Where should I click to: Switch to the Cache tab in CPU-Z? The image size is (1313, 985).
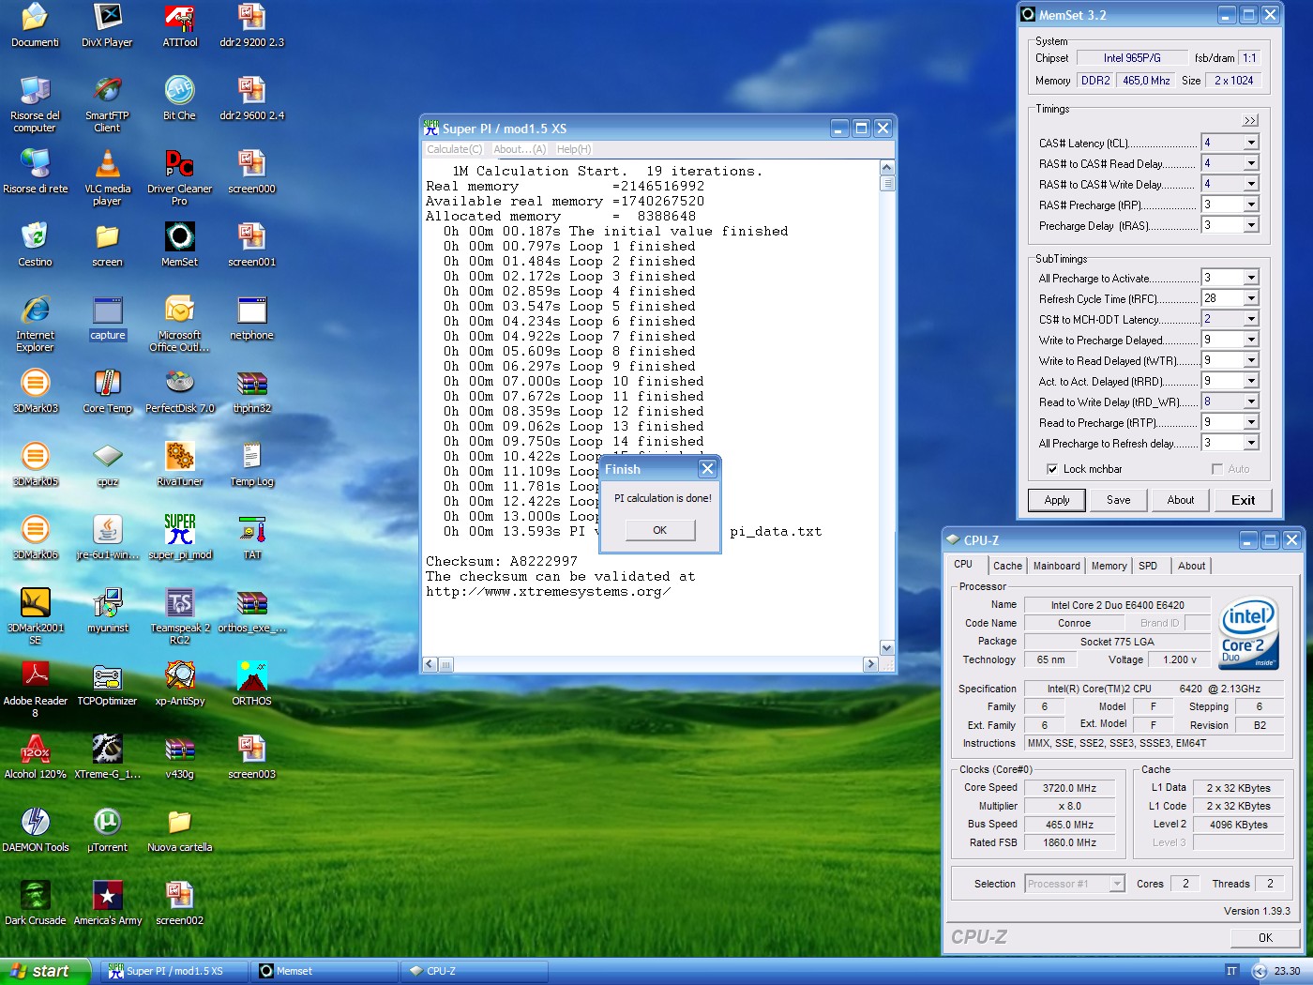tap(1007, 566)
